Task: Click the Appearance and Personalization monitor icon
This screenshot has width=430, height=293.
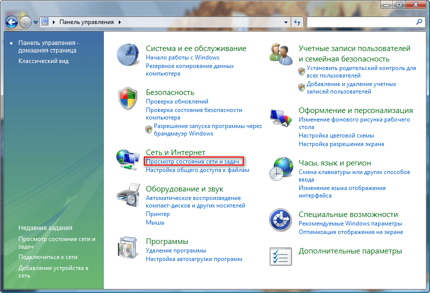Action: 281,117
